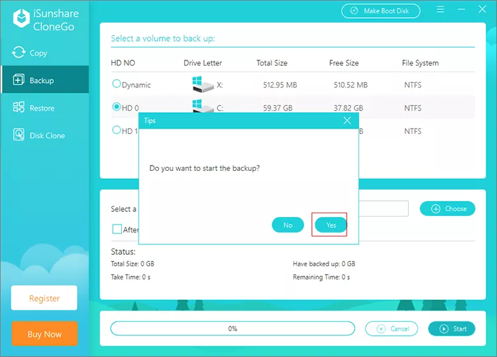This screenshot has width=497, height=357.
Task: Click NTFS in the HD 1 row
Action: [413, 131]
